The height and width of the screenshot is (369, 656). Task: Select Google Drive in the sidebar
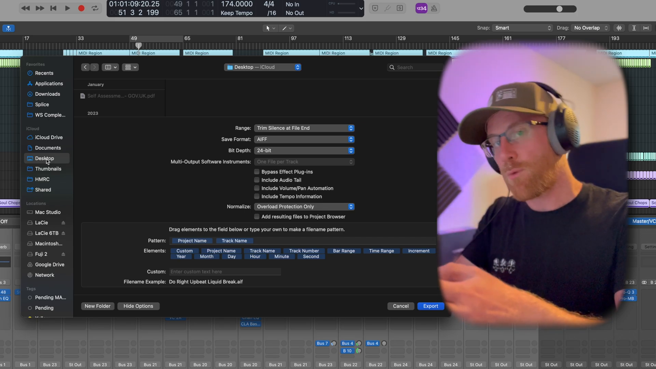[50, 265]
